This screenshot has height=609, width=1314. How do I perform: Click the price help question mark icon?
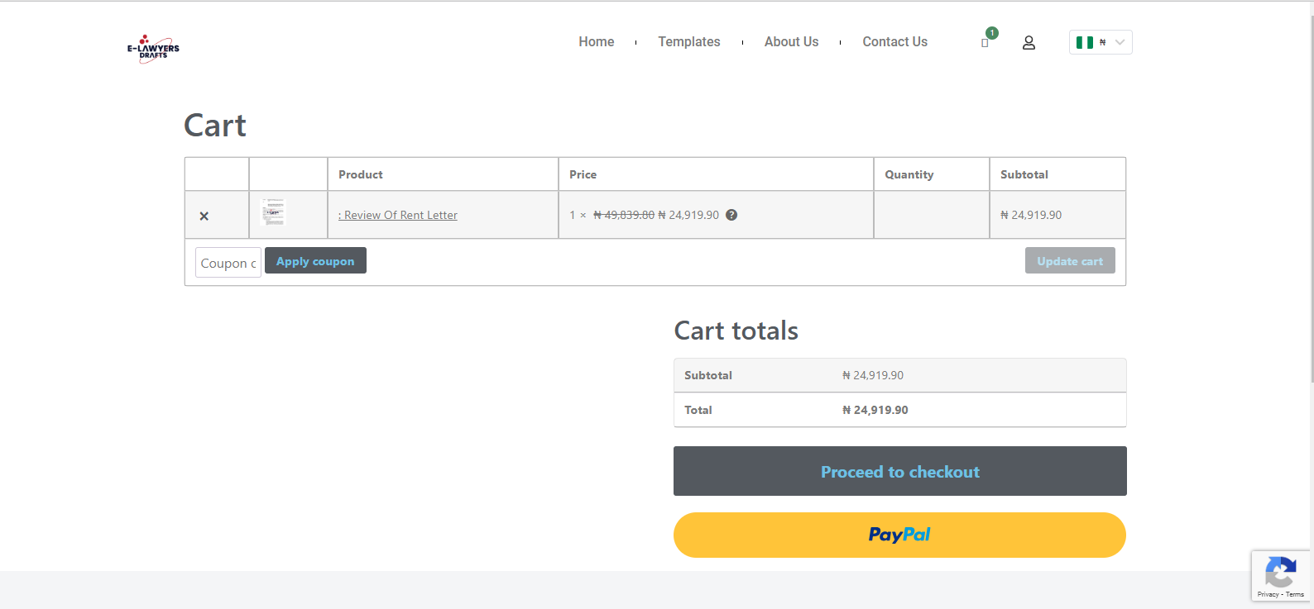pyautogui.click(x=731, y=215)
